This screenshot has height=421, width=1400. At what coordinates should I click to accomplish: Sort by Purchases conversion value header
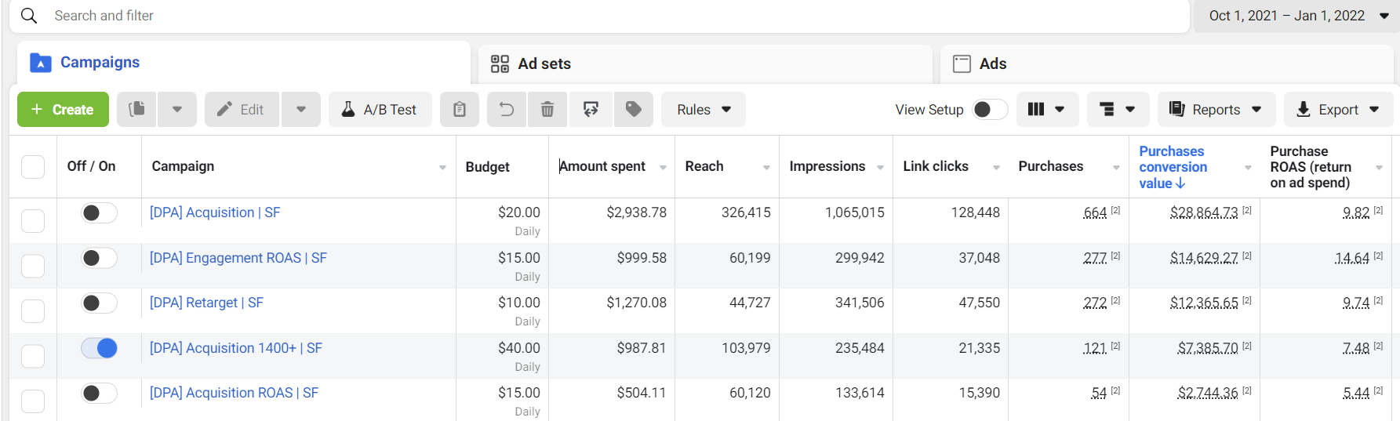pos(1173,167)
